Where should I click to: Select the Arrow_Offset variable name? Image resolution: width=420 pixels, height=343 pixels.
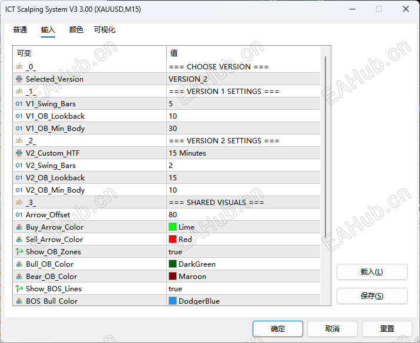pos(48,214)
